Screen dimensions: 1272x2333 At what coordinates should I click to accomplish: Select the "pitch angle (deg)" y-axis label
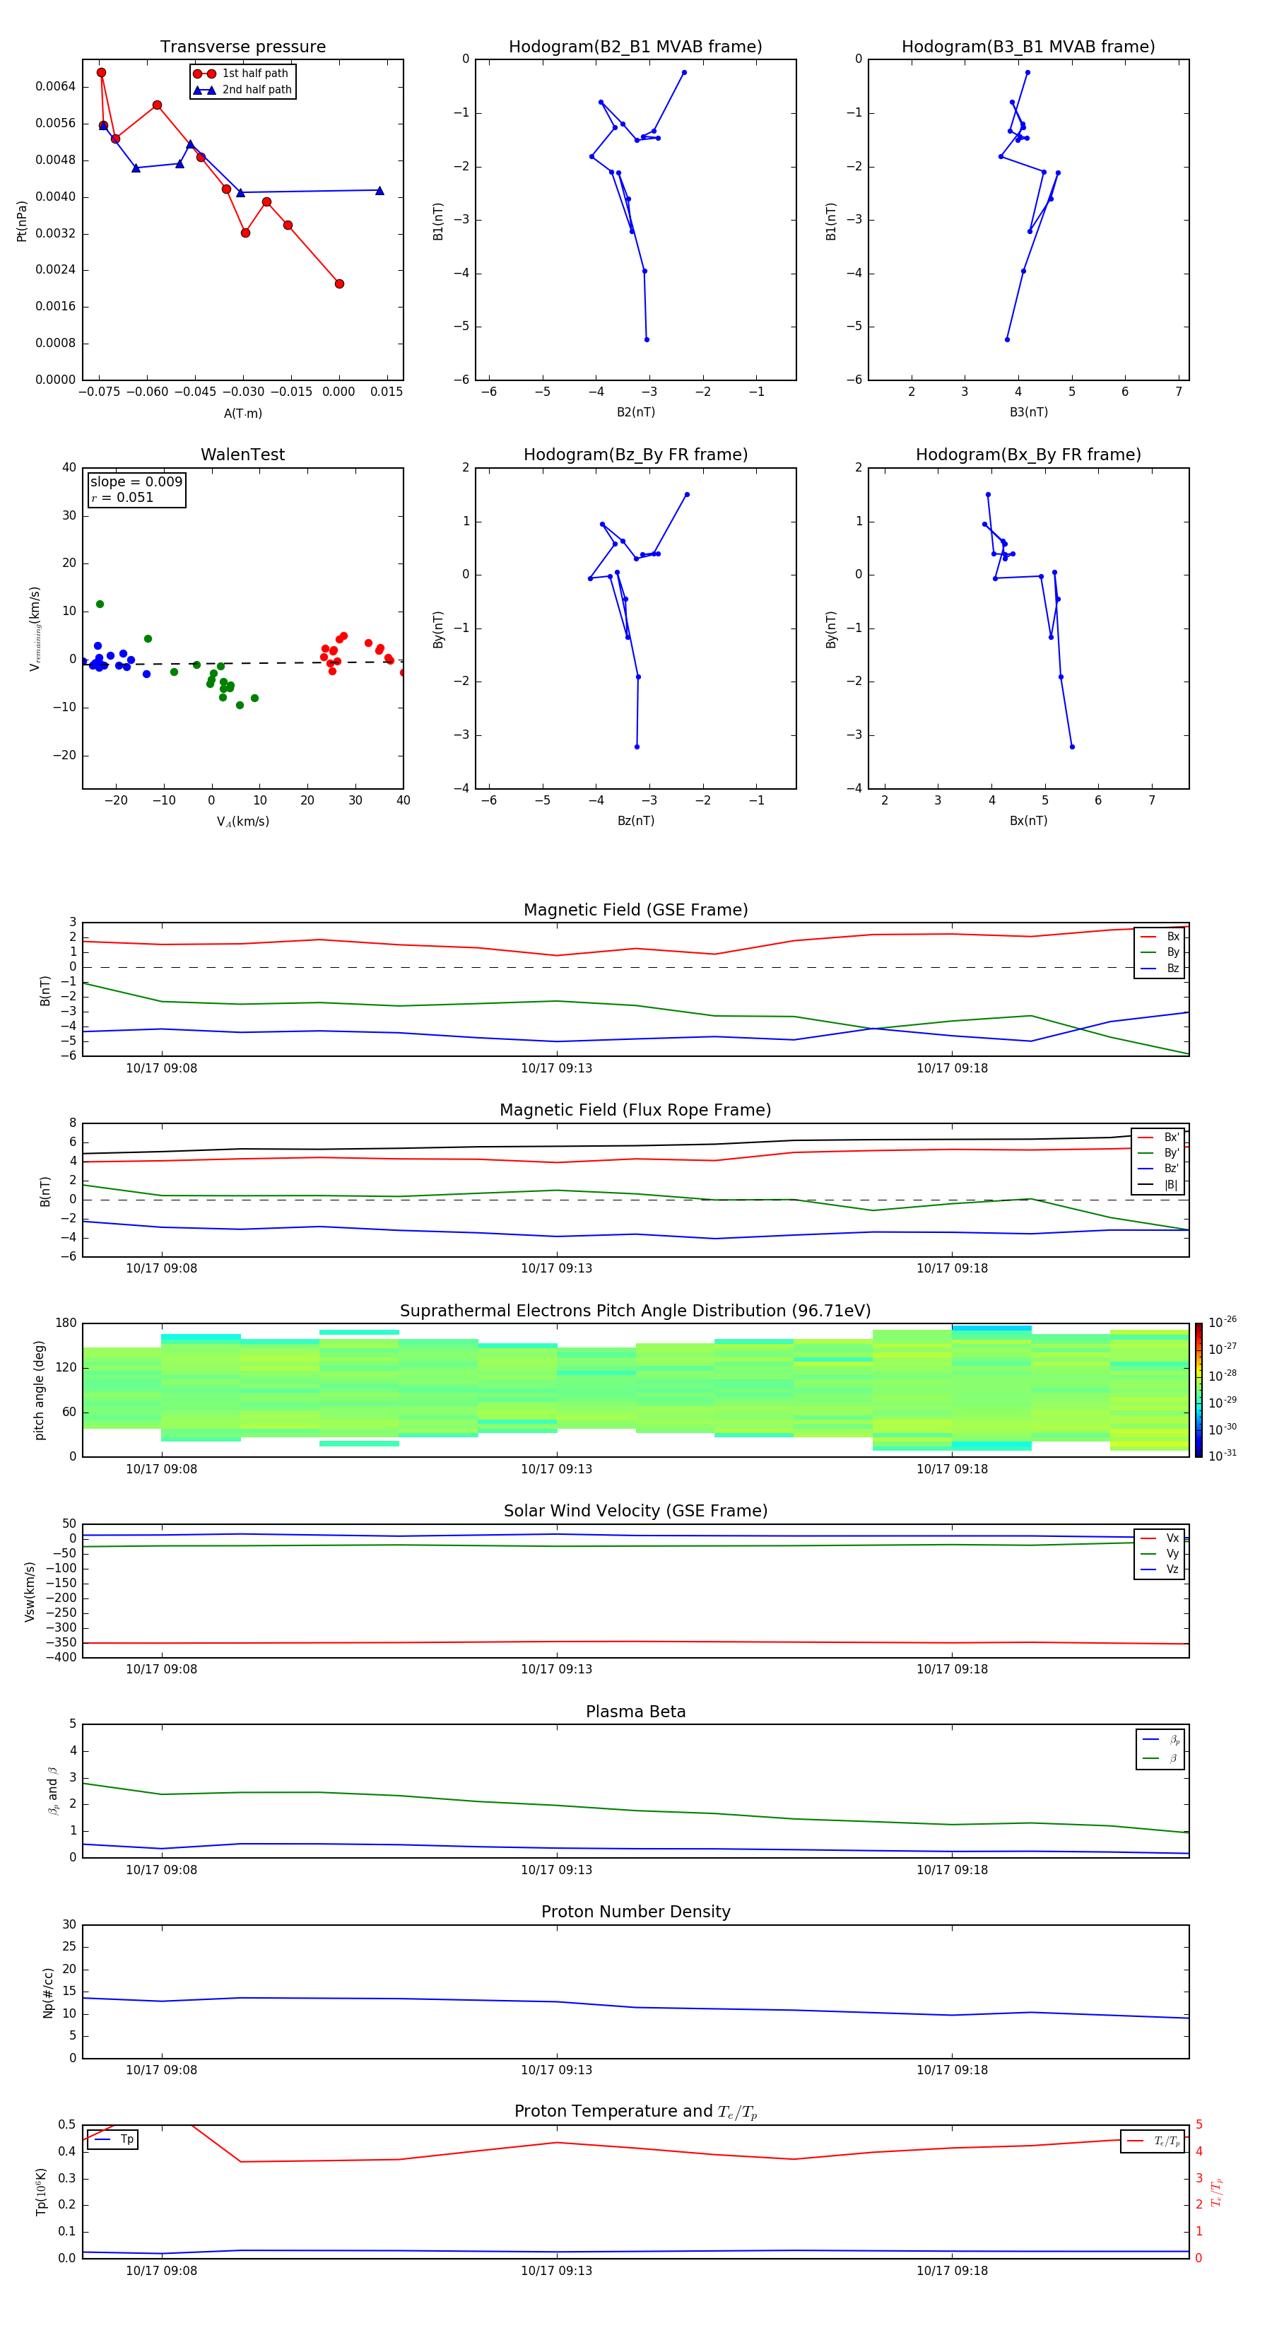(39, 1390)
